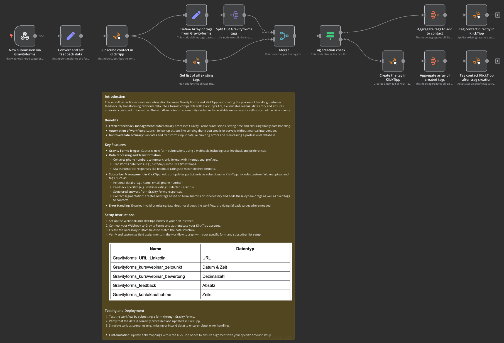Click plus button after Tag contact directly node
This screenshot has width=504, height=343.
tap(498, 15)
